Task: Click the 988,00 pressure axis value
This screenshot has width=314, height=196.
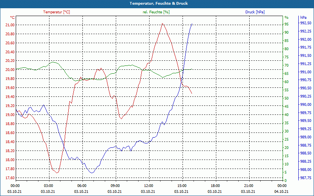Action: coord(306,170)
